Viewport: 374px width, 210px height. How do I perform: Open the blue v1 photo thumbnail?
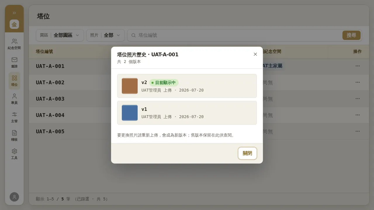tap(130, 113)
